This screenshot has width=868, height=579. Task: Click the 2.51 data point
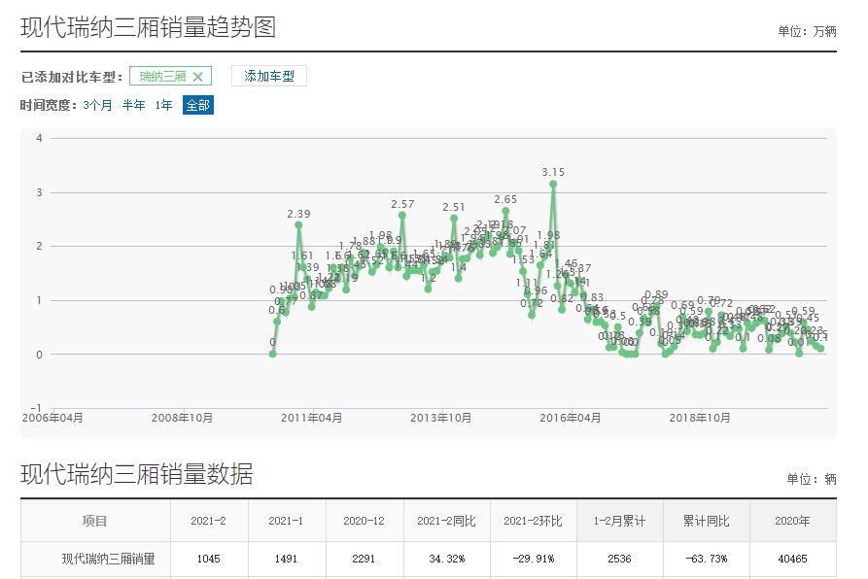tap(453, 220)
